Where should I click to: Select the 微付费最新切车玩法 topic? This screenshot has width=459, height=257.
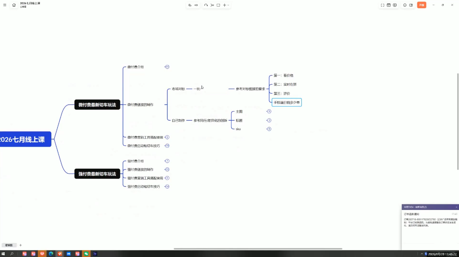[x=97, y=105]
